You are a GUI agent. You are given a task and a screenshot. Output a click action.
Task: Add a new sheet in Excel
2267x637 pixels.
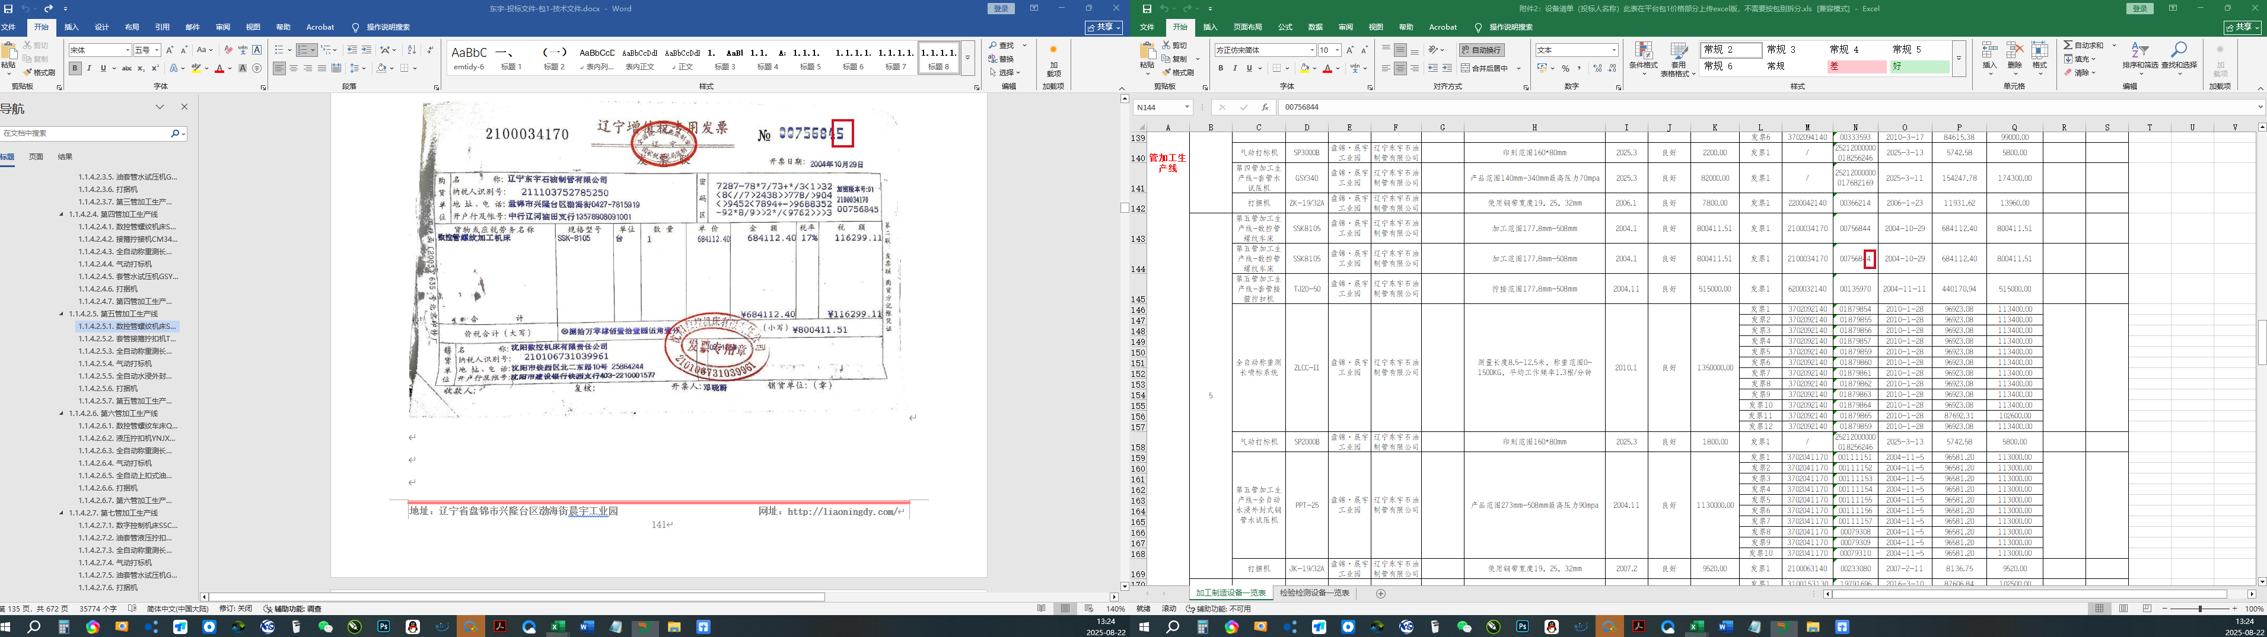click(1380, 594)
